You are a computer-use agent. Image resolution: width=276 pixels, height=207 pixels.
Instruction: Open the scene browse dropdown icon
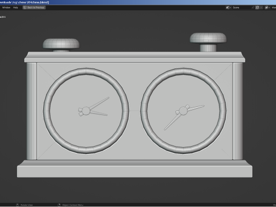point(228,7)
